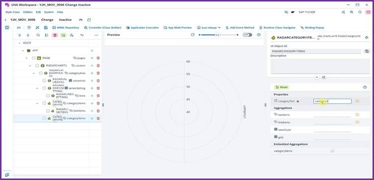Click the glasses display mode icon
Viewport: 374px width, 180px height.
pyautogui.click(x=18, y=28)
